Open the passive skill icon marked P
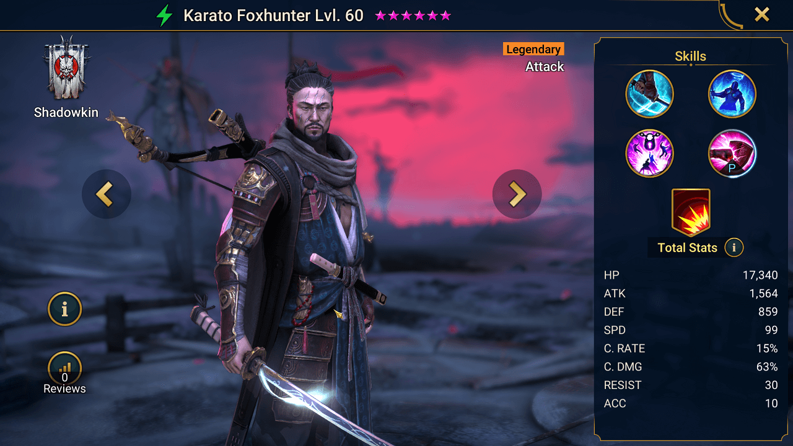Image resolution: width=793 pixels, height=446 pixels. [732, 153]
